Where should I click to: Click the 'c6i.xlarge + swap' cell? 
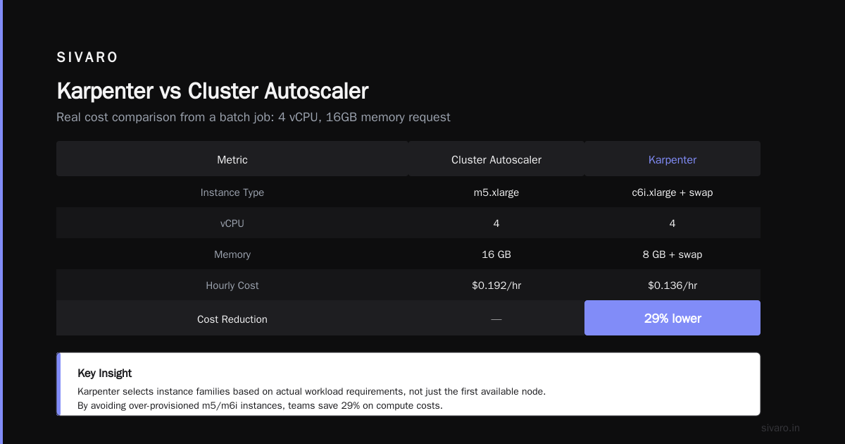(x=672, y=192)
